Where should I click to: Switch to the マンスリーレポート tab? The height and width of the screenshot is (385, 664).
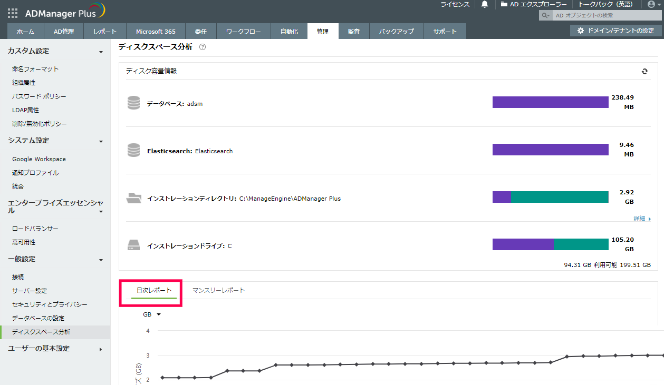[x=218, y=290]
